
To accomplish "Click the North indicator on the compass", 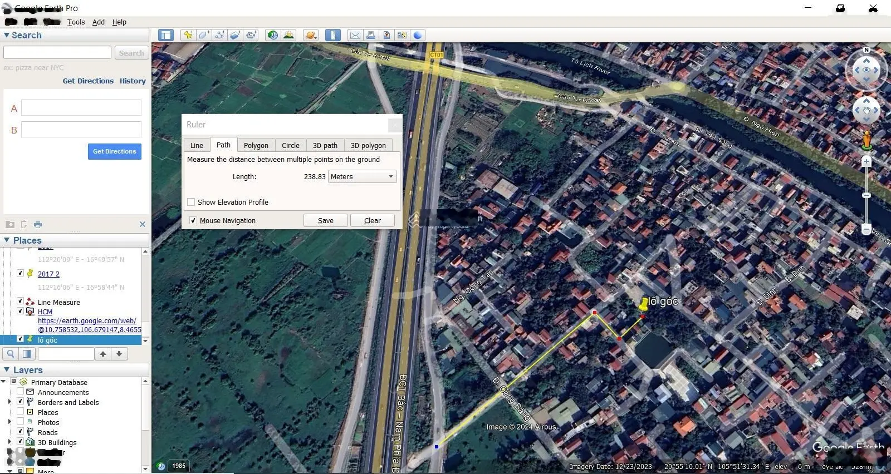I will 866,50.
